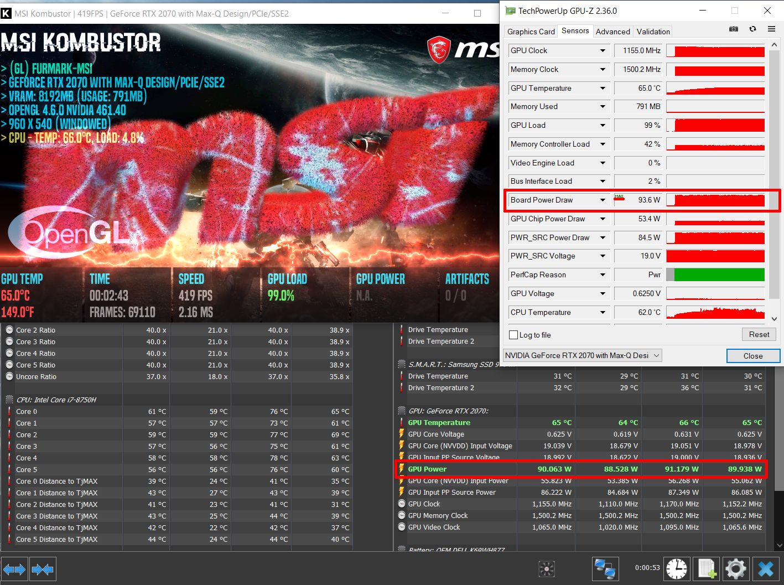This screenshot has height=585, width=784.
Task: Click the clock icon beside Core 2 Ratio
Action: coord(9,330)
